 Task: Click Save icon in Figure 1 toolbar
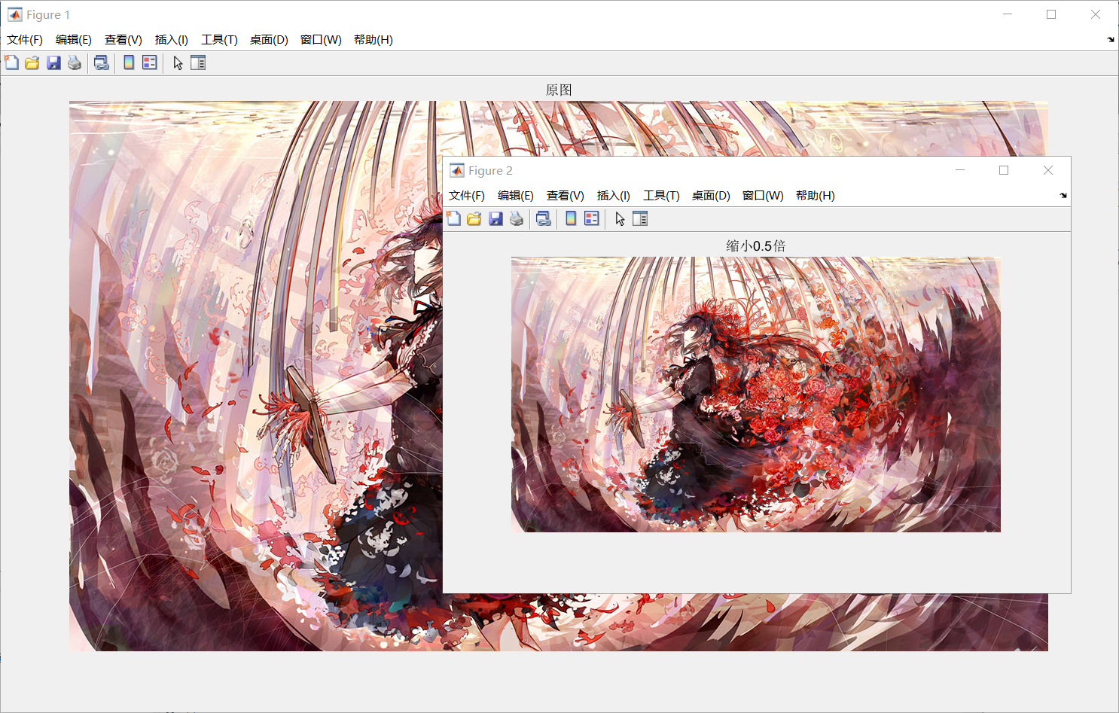coord(53,62)
